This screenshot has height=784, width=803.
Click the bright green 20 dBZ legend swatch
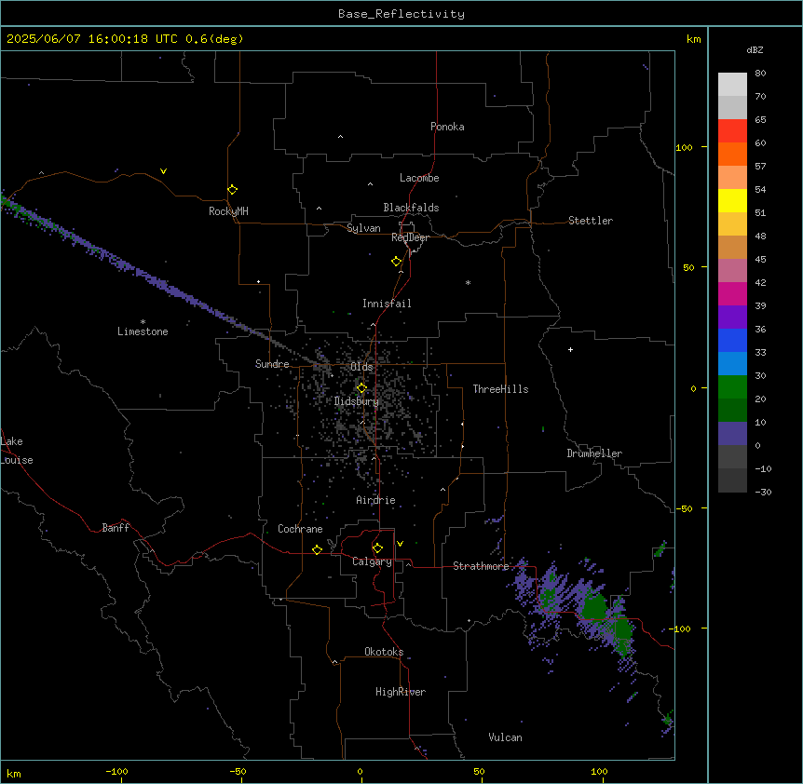(x=732, y=387)
